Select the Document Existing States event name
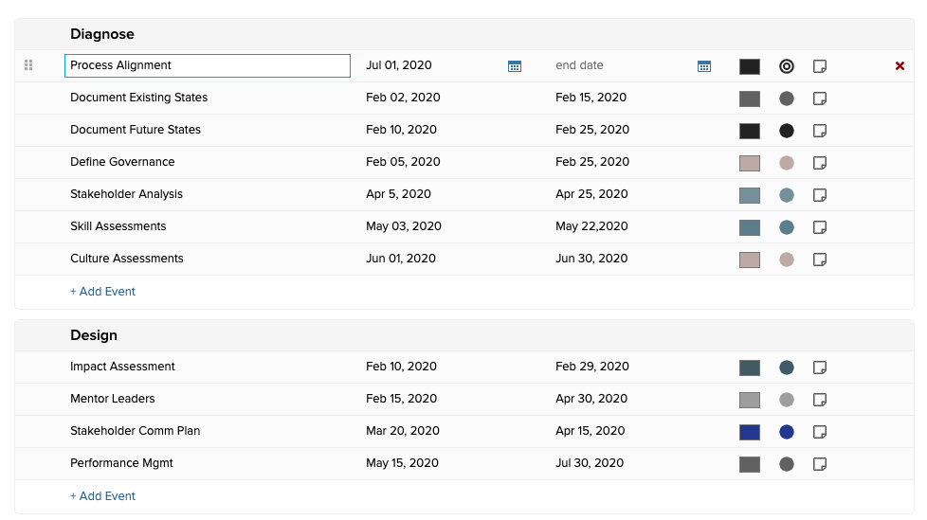This screenshot has height=520, width=927. pos(139,98)
